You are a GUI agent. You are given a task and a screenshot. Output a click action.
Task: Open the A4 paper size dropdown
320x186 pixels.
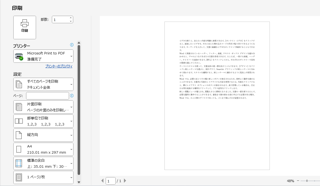(x=44, y=149)
